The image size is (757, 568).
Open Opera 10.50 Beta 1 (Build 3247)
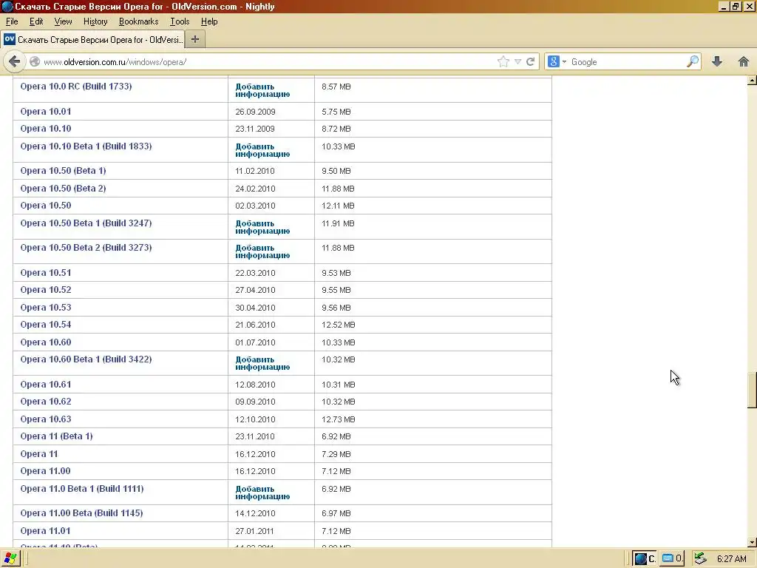coord(86,223)
